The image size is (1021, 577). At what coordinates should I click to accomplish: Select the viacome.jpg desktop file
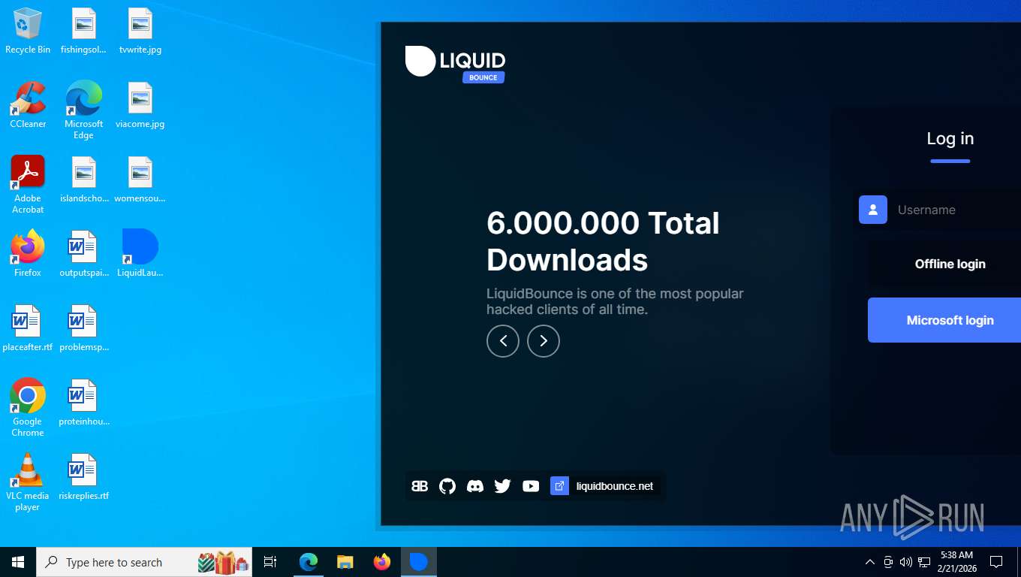(x=140, y=105)
